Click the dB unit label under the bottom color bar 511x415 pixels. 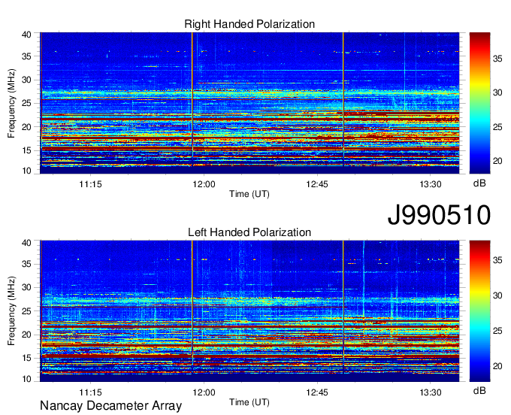tap(479, 390)
